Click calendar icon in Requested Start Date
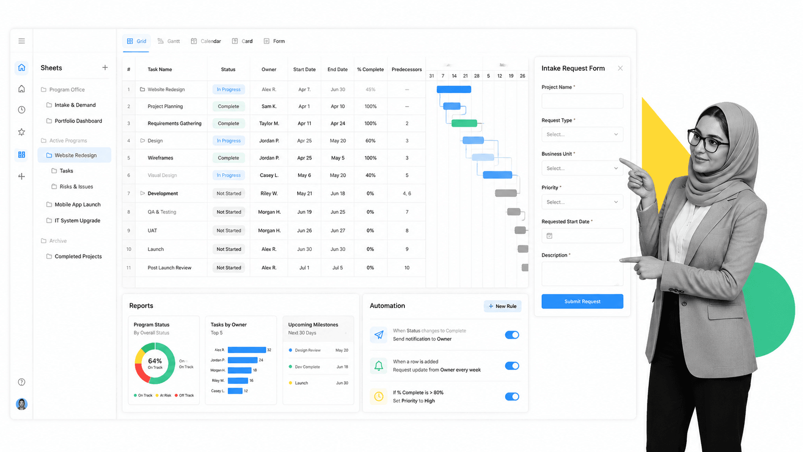Viewport: 803px width, 452px height. coord(549,236)
